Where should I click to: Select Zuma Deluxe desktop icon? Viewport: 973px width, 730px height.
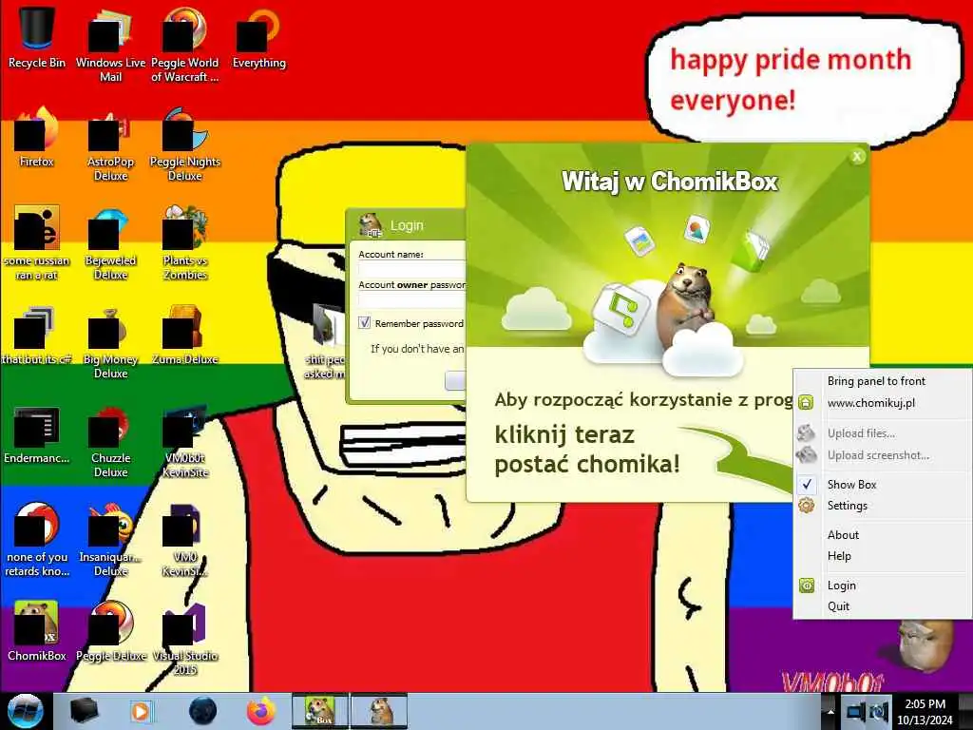coord(185,334)
